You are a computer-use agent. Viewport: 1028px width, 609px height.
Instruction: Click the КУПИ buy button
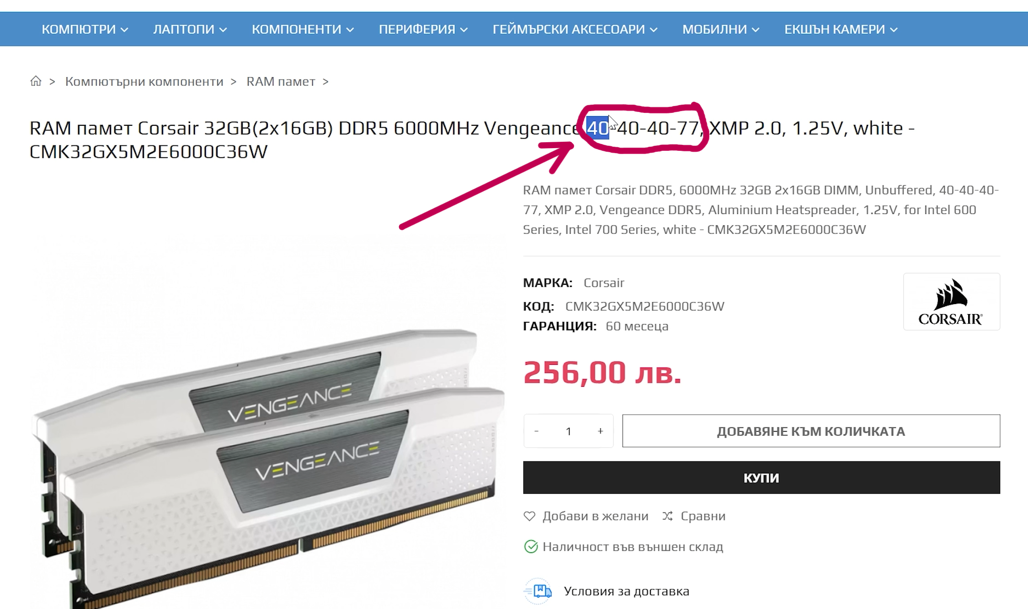[762, 478]
